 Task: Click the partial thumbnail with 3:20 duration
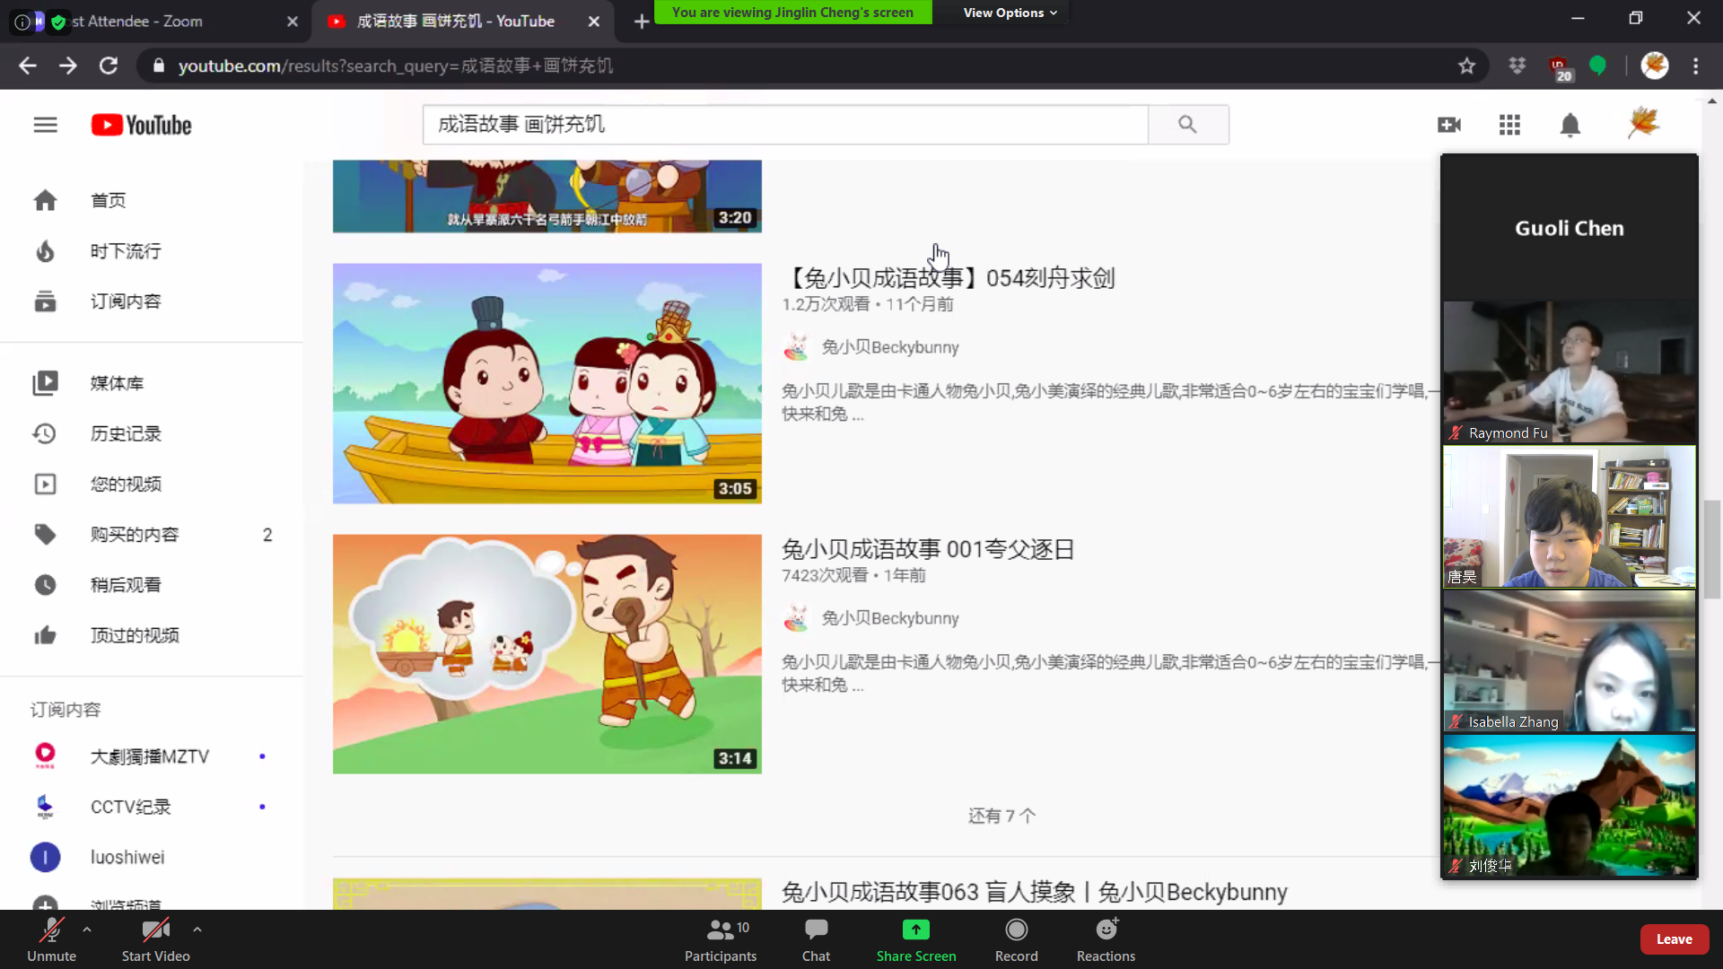coord(547,196)
